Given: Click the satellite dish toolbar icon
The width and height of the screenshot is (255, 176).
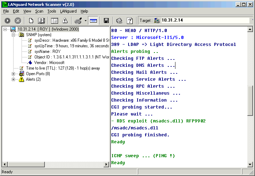Looking at the screenshot, I should pyautogui.click(x=78, y=21).
